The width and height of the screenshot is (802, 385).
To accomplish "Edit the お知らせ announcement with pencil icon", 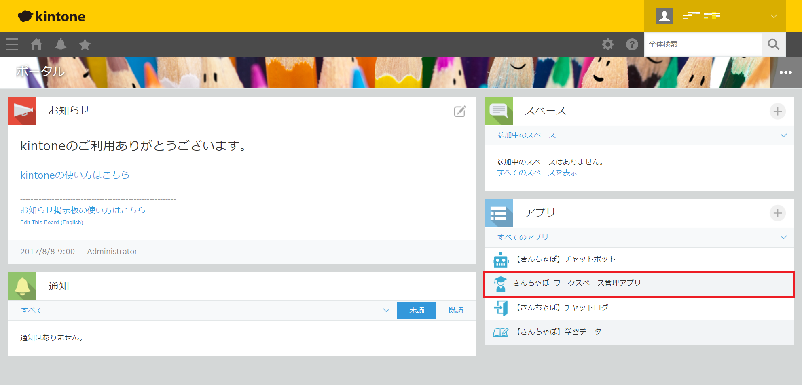I will click(460, 112).
